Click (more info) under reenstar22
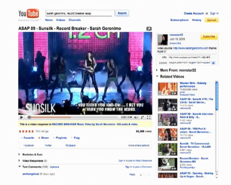 pos(175,43)
